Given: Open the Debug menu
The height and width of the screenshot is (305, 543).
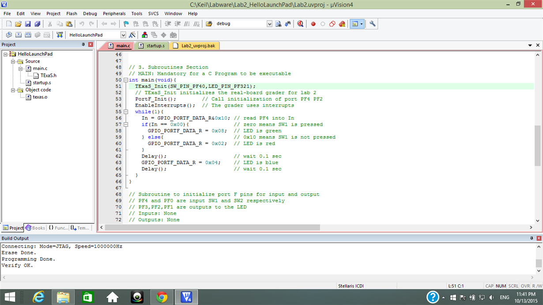Looking at the screenshot, I should [x=90, y=14].
